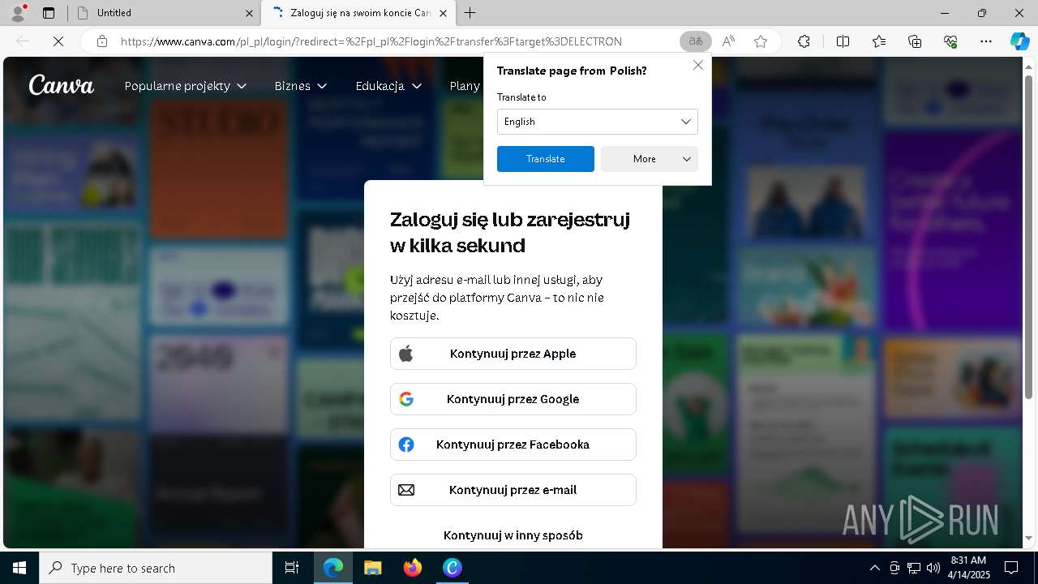The width and height of the screenshot is (1038, 584).
Task: Open the volume tray icon
Action: (933, 568)
